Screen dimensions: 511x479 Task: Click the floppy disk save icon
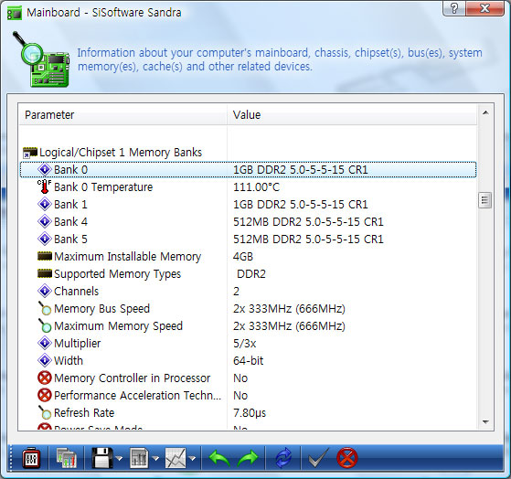coord(102,458)
